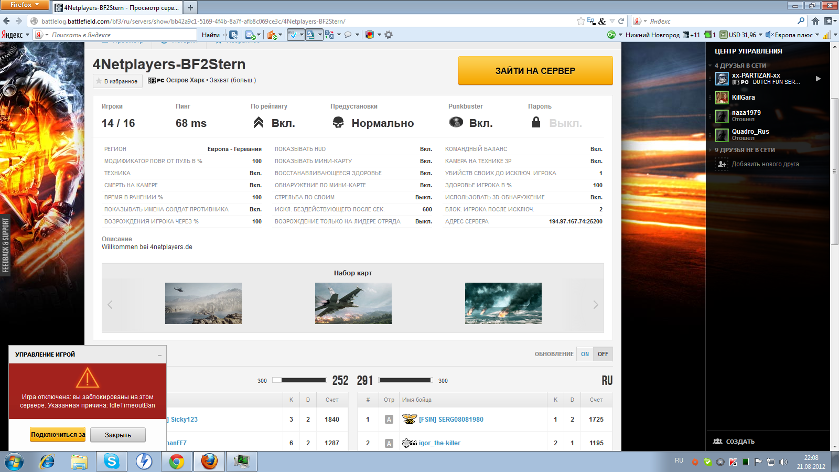Click СОЗДАТЬ at bottom of control center

(734, 442)
